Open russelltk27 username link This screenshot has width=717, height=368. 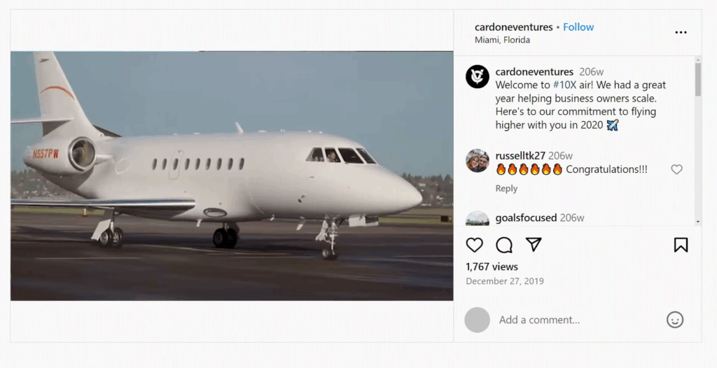coord(520,155)
